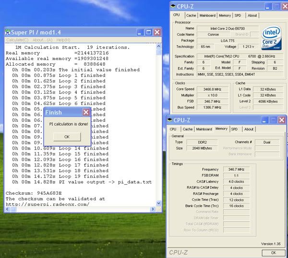288x258 pixels.
Task: Click Super PI vertical scrollbar up arrow
Action: [159, 46]
